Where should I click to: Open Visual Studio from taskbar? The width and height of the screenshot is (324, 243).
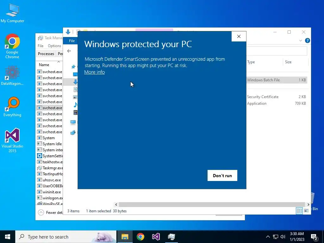156,237
